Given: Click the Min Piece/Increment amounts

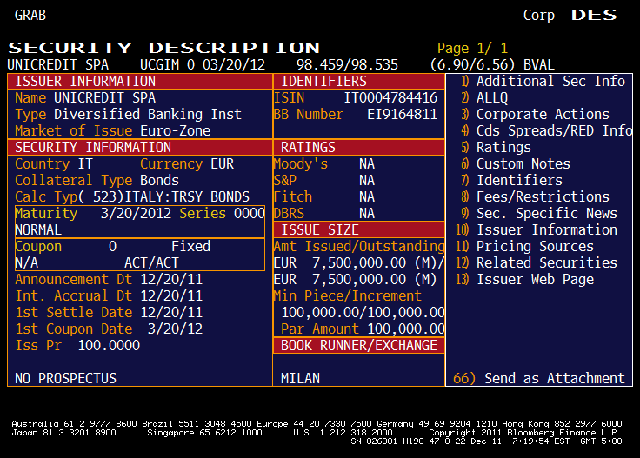Looking at the screenshot, I should pos(363,312).
